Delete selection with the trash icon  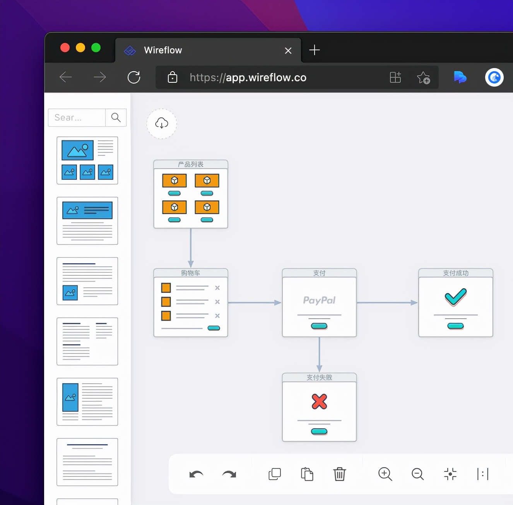(x=339, y=474)
